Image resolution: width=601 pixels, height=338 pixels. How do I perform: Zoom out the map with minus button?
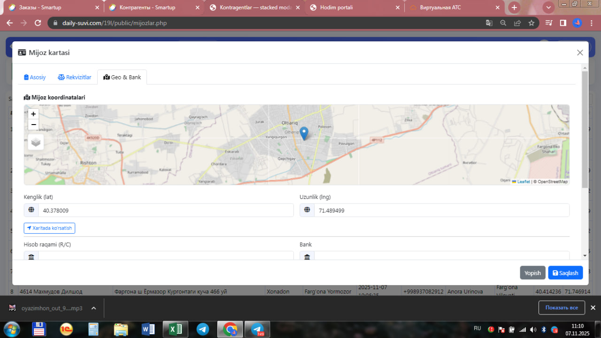(33, 125)
